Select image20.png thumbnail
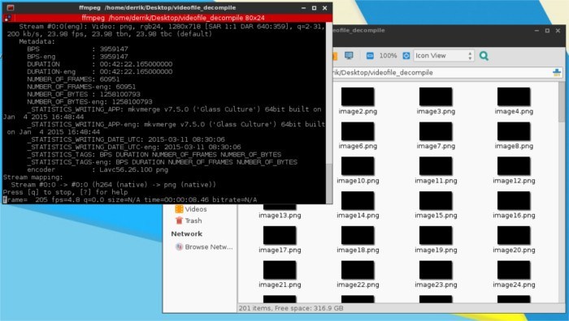 point(514,236)
